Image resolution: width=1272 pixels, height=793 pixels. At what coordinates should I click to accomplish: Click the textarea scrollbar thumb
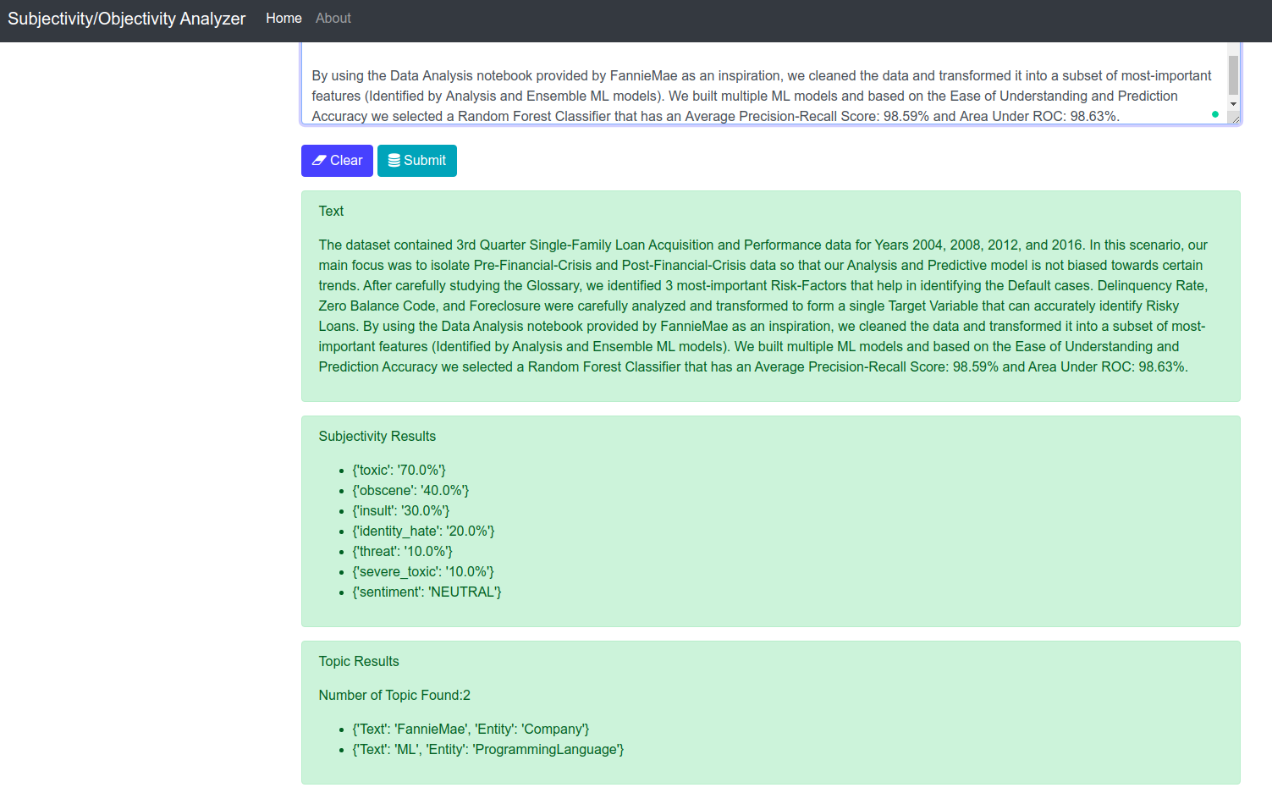click(1233, 75)
